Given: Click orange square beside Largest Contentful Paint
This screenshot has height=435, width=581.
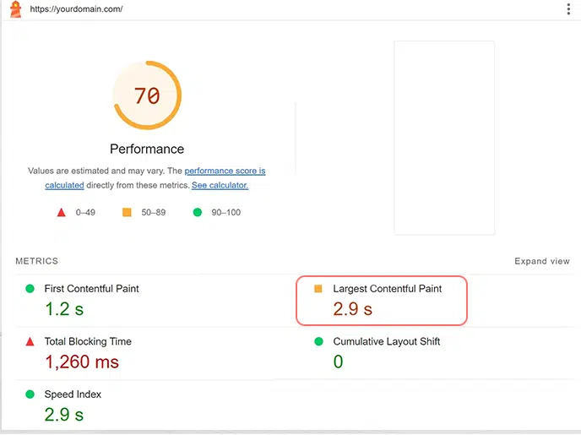Looking at the screenshot, I should 318,289.
